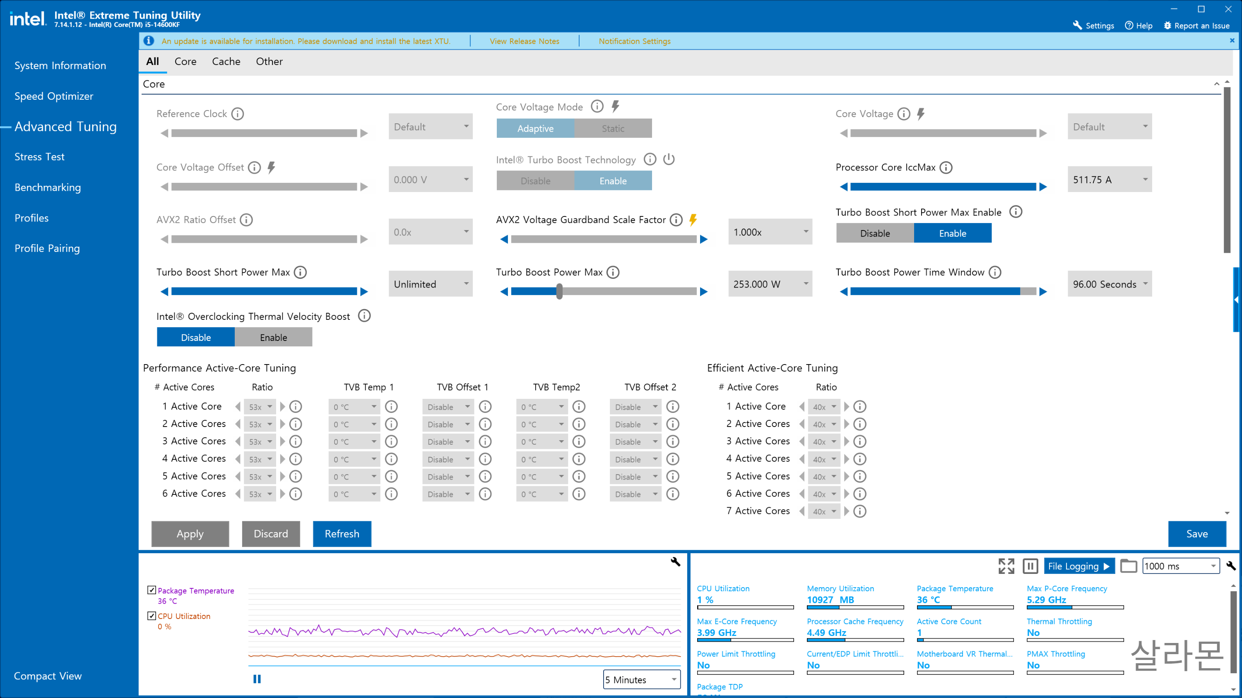Click the Refresh button

click(x=342, y=534)
